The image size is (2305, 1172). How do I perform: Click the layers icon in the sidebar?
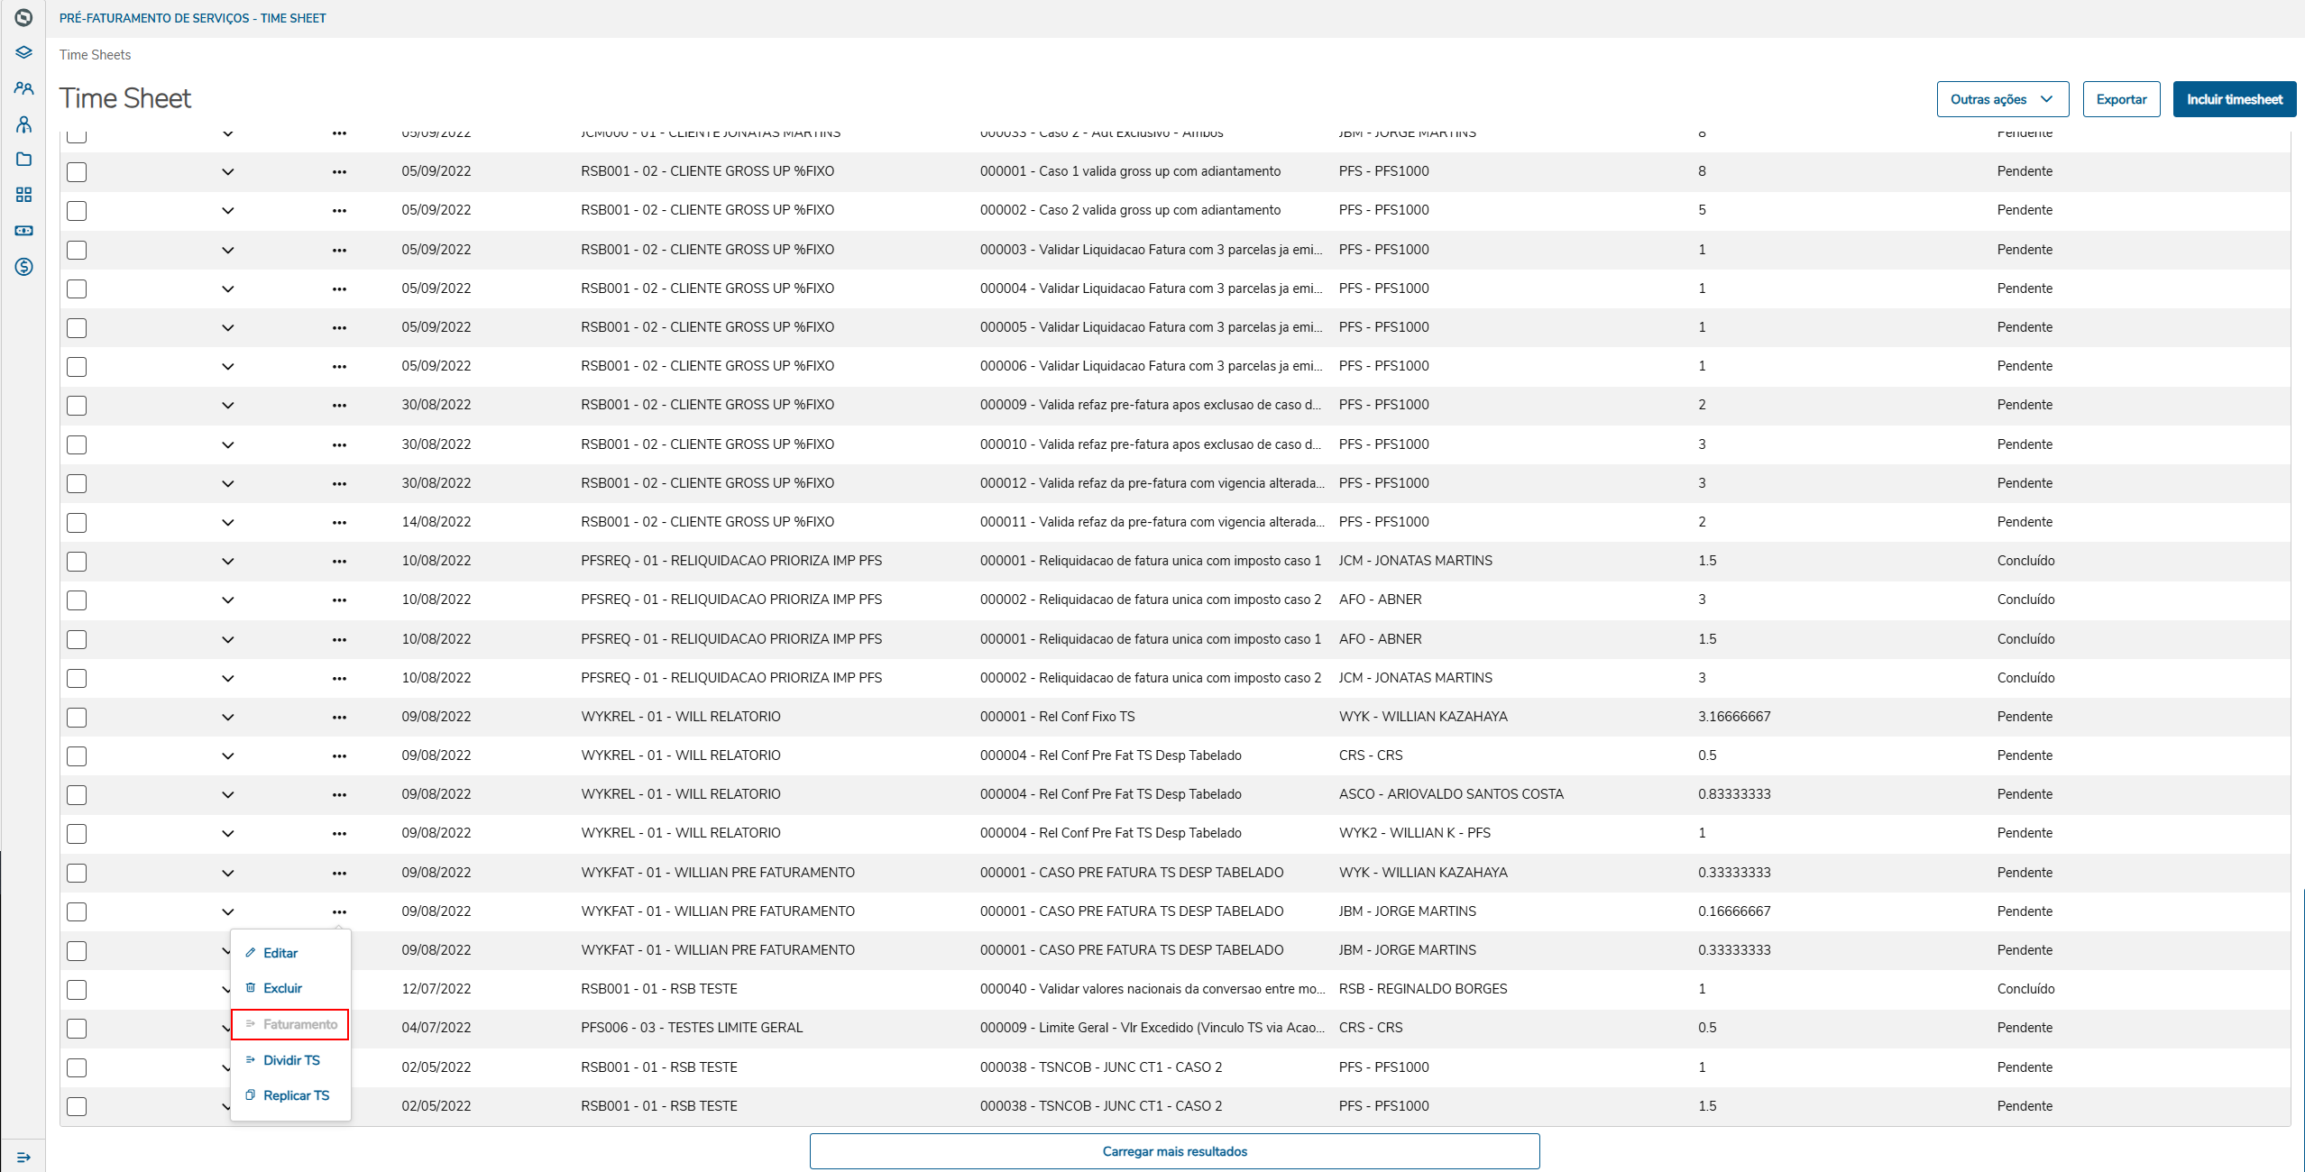23,52
